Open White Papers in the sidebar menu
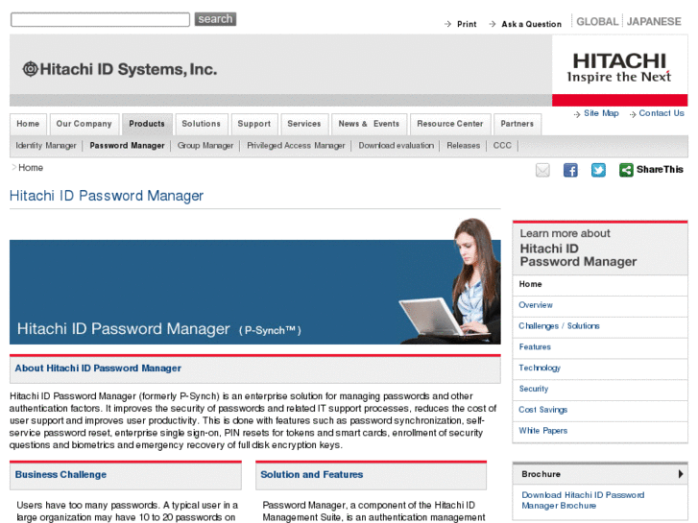Screen dimensions: 698x523 click(x=600, y=431)
